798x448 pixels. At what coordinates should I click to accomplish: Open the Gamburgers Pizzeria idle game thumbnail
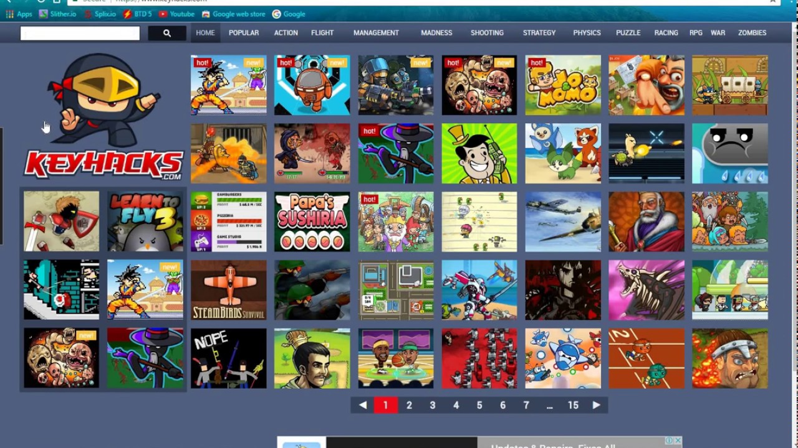click(x=228, y=222)
